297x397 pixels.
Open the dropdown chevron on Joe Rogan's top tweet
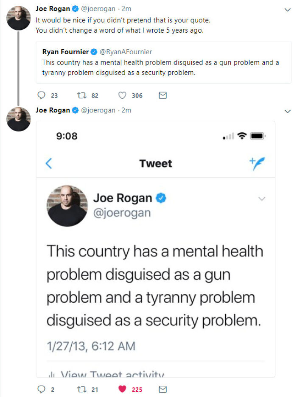point(288,8)
